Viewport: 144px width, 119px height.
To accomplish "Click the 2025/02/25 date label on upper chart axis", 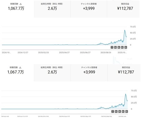I will 44,53.
